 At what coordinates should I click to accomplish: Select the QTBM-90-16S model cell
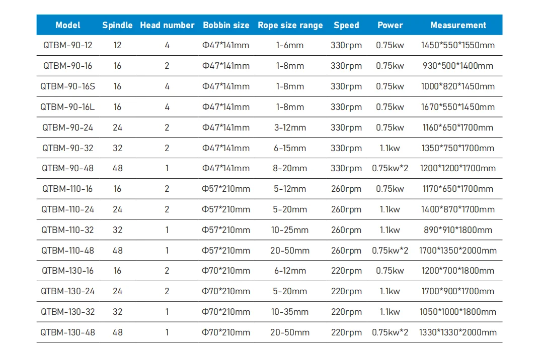[x=68, y=86]
